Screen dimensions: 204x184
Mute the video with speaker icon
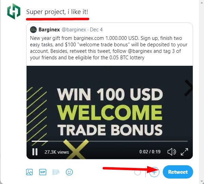coord(172,152)
